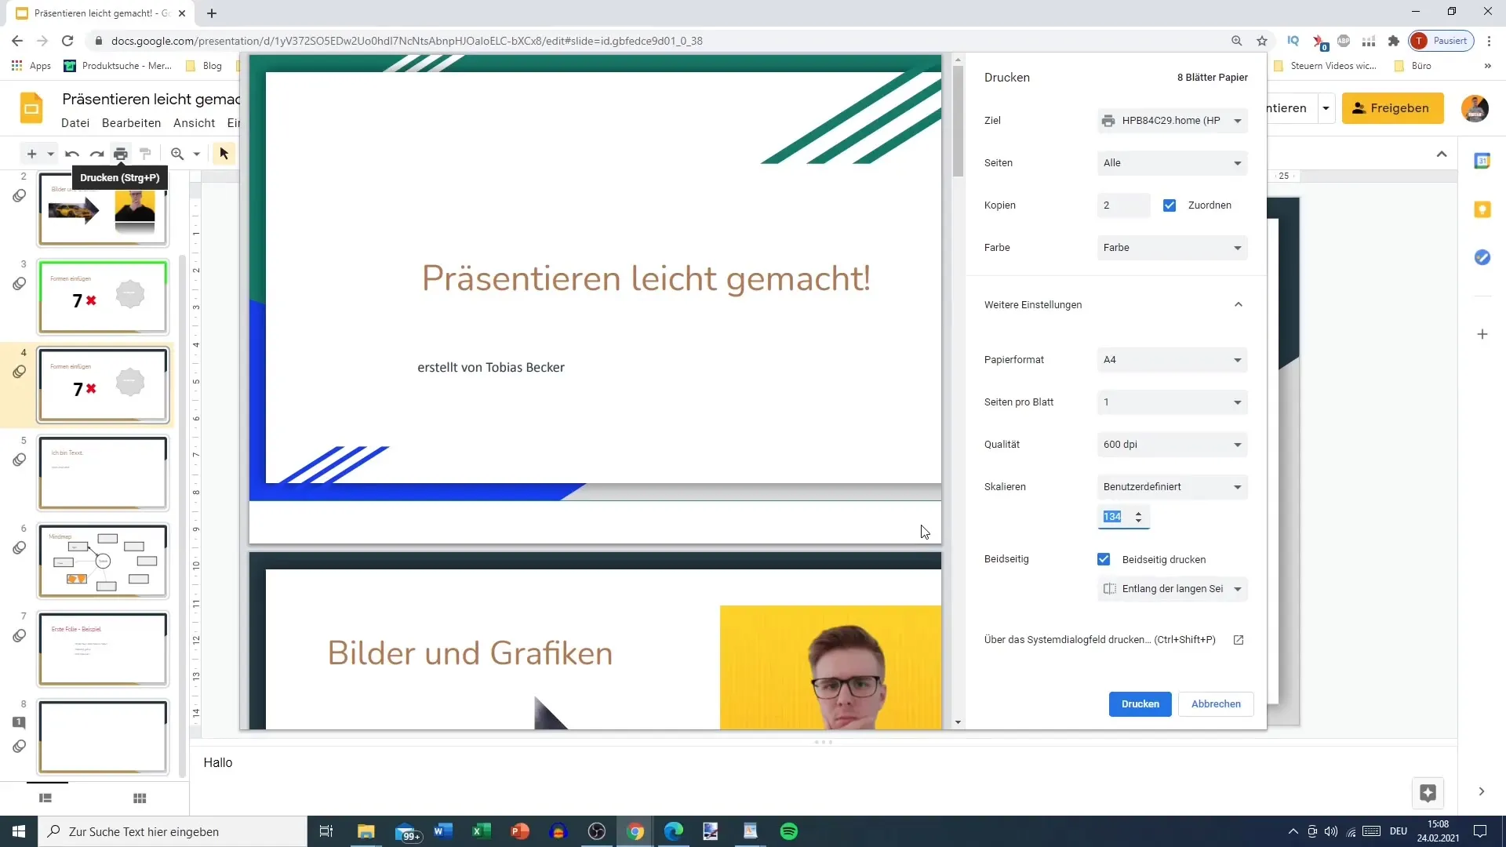Open the Ziel printer dropdown

point(1173,121)
